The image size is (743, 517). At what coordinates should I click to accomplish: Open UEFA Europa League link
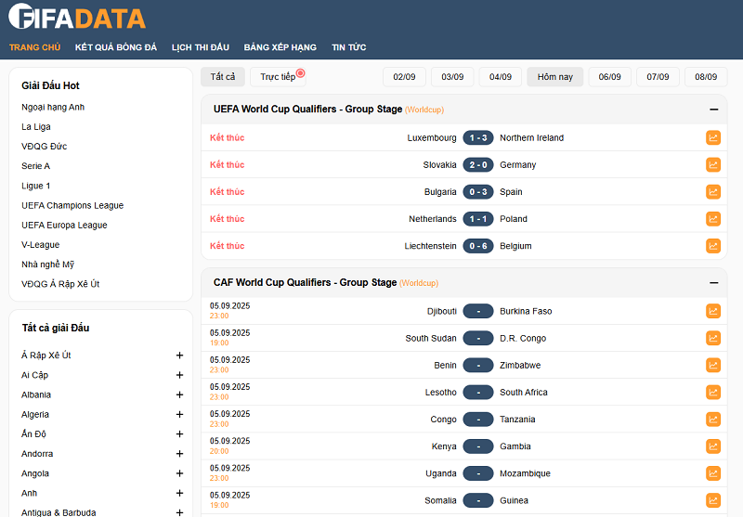[64, 225]
